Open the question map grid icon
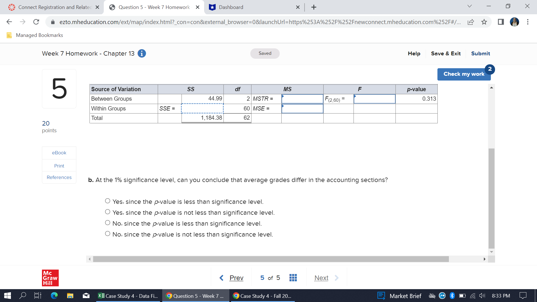Image resolution: width=537 pixels, height=302 pixels. [x=293, y=277]
